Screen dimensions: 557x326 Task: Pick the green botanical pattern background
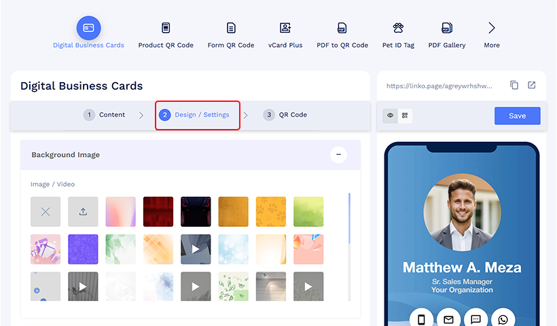pyautogui.click(x=234, y=287)
